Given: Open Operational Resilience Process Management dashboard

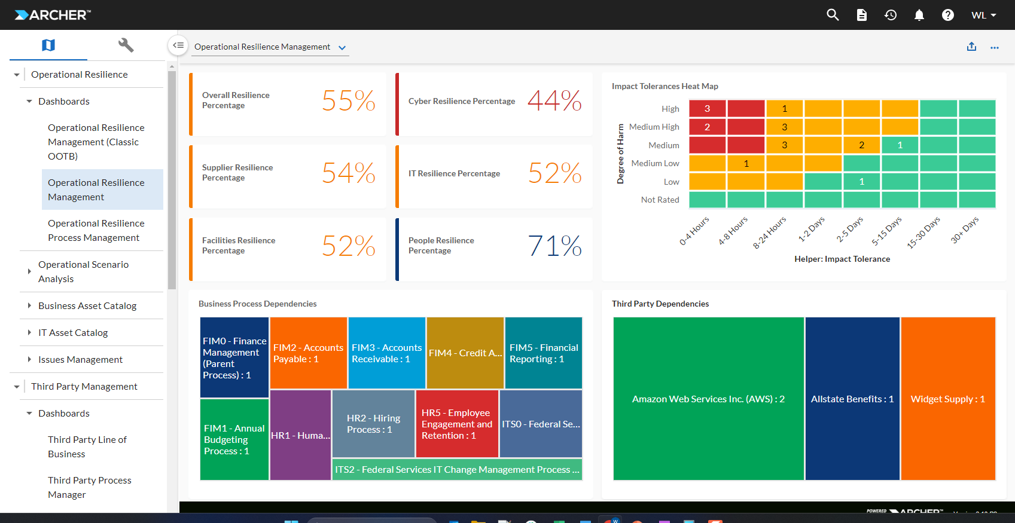Looking at the screenshot, I should point(96,230).
